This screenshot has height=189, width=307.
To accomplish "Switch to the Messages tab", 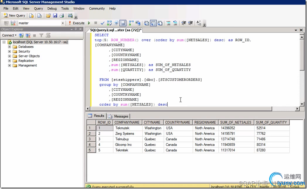I will (x=118, y=116).
